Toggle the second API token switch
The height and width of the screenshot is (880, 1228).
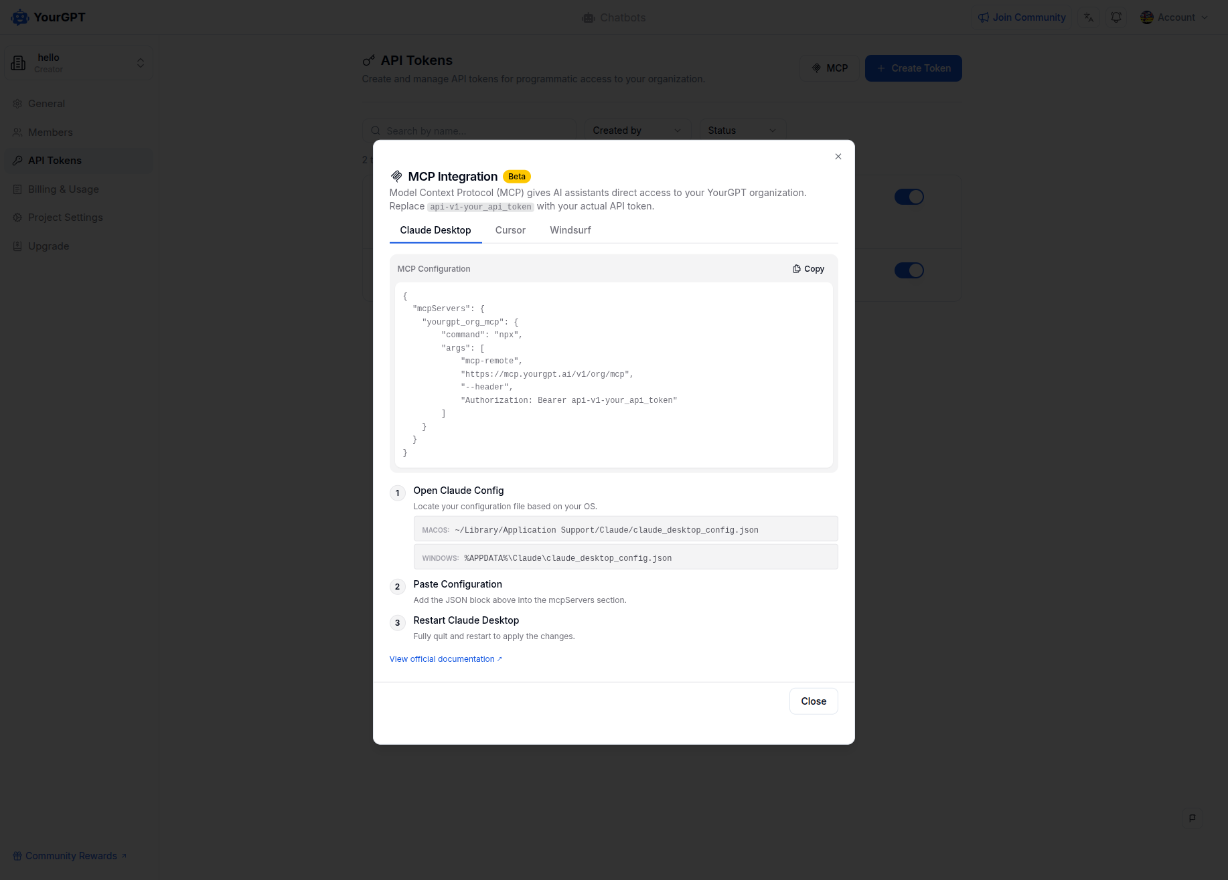coord(909,270)
